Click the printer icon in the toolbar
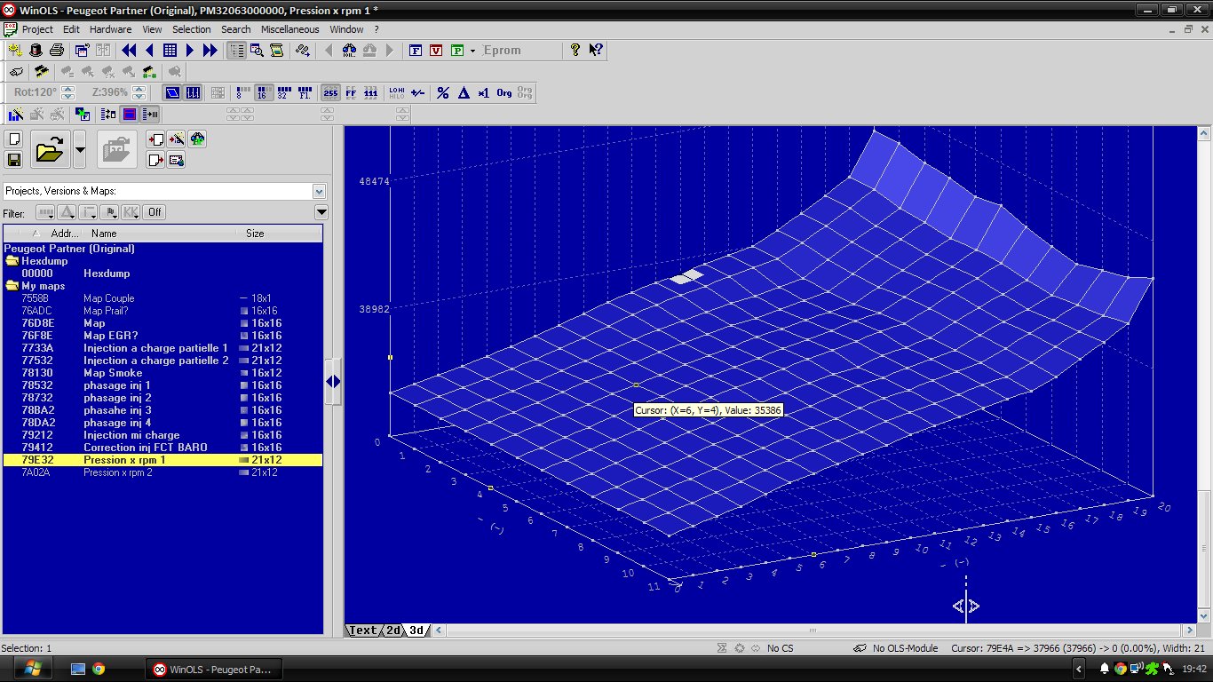 tap(56, 51)
